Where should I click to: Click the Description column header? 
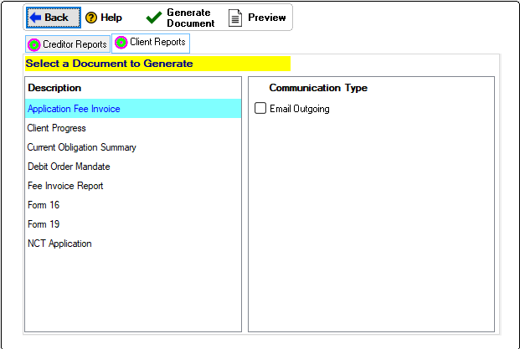[x=54, y=88]
